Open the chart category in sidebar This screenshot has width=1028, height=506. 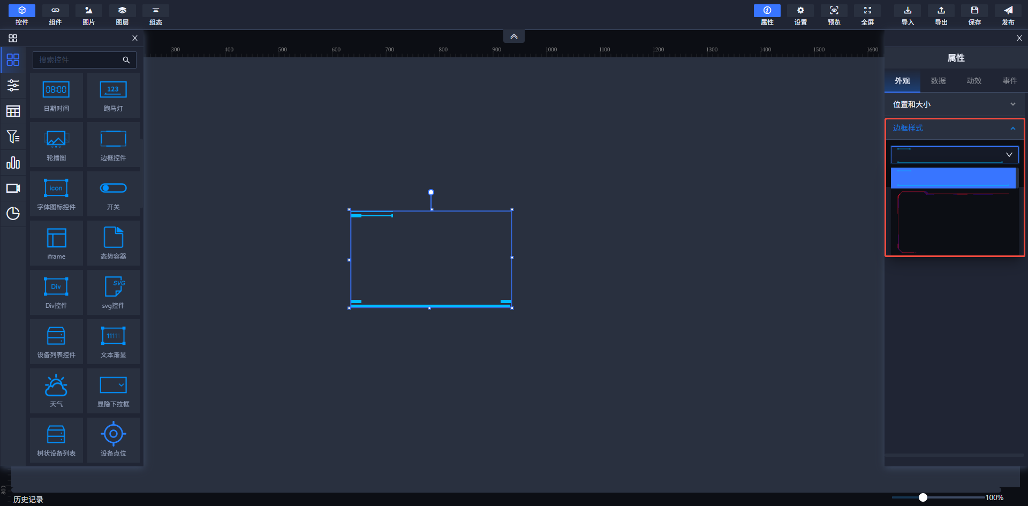coord(13,163)
